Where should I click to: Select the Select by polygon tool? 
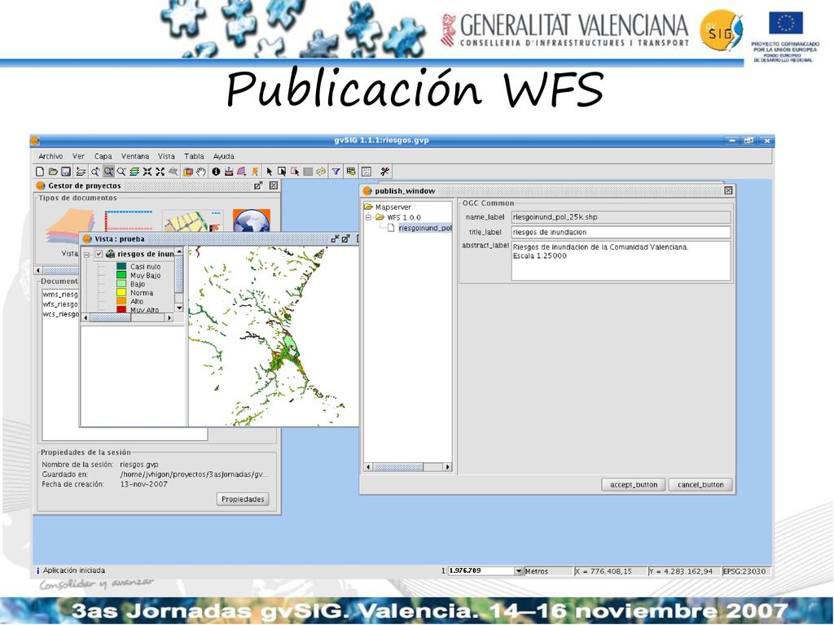[295, 172]
